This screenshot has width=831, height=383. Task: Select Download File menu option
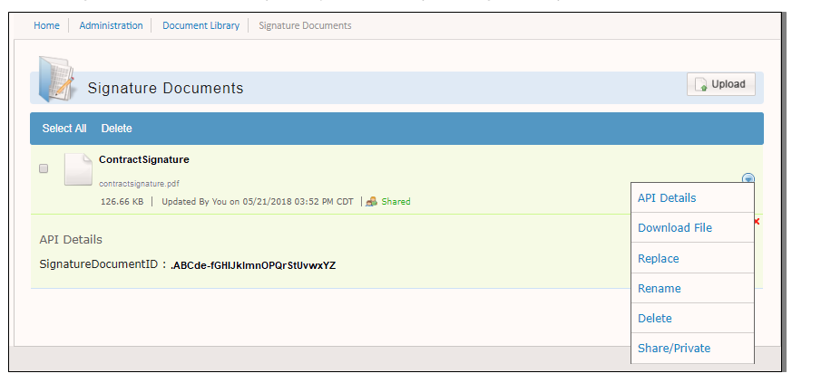coord(692,228)
